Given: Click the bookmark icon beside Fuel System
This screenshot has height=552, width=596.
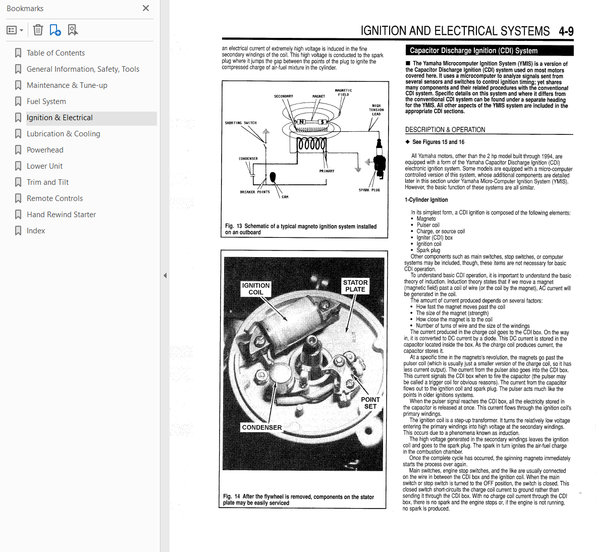Looking at the screenshot, I should (18, 102).
